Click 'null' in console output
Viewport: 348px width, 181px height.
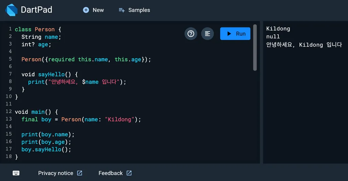pyautogui.click(x=273, y=37)
